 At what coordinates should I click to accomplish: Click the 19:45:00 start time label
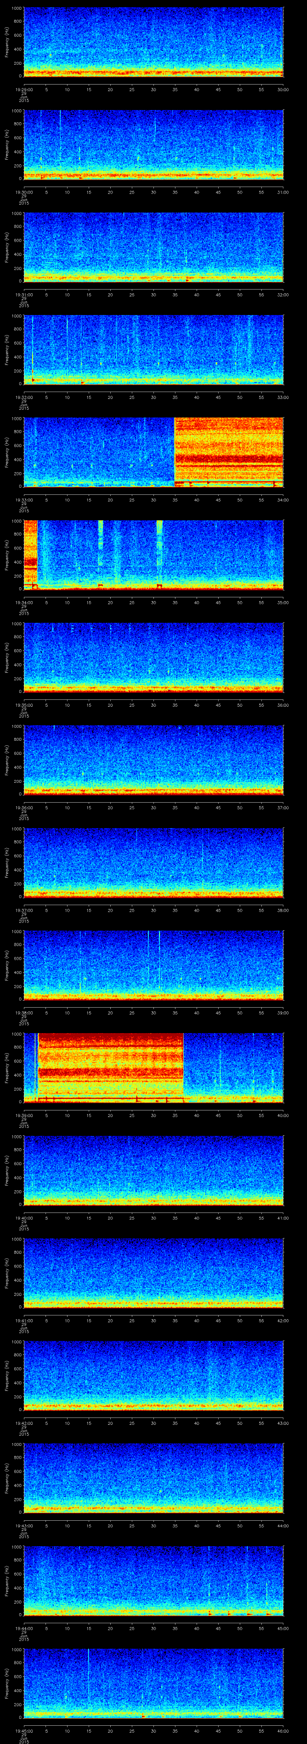tap(24, 1730)
